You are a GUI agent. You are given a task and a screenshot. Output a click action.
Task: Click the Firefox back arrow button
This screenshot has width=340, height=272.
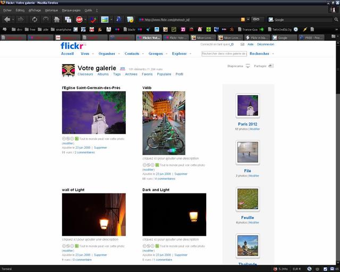click(x=7, y=19)
